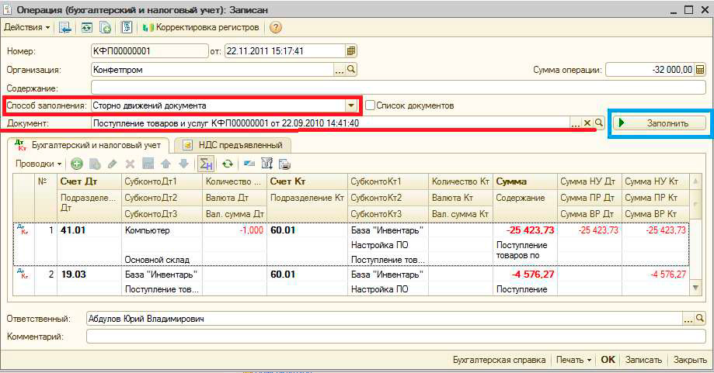The height and width of the screenshot is (373, 714).
Task: Select the 41.01 debit account cell
Action: [89, 230]
